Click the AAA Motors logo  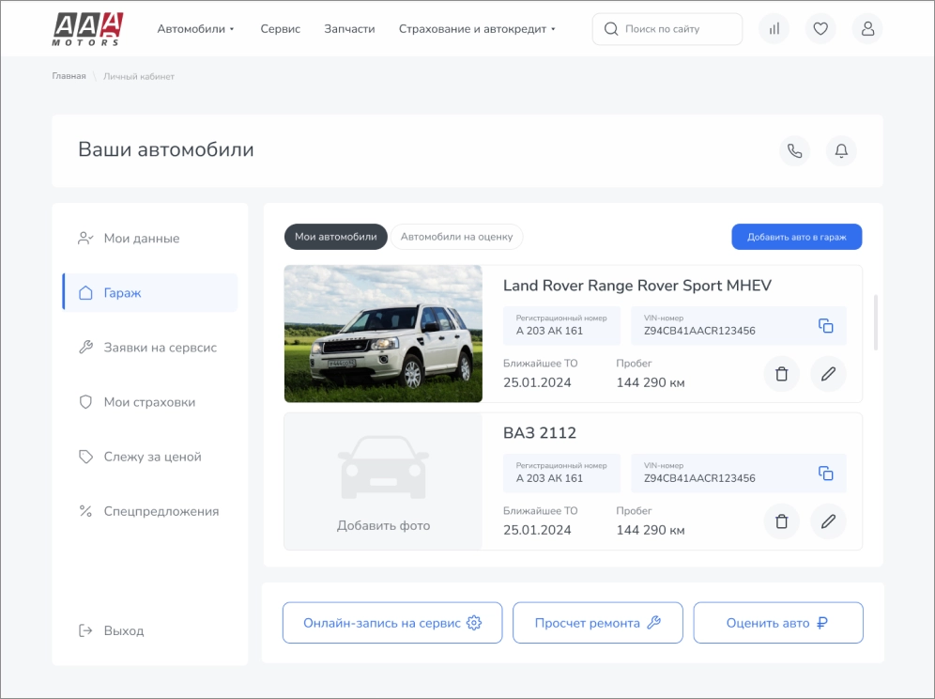[x=87, y=28]
